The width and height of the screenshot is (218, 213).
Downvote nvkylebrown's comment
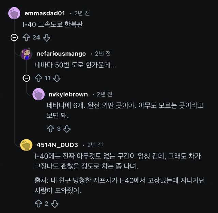pos(67,129)
